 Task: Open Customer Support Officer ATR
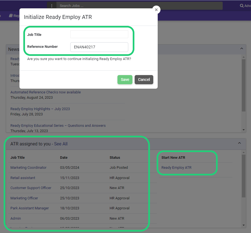[x=31, y=188]
